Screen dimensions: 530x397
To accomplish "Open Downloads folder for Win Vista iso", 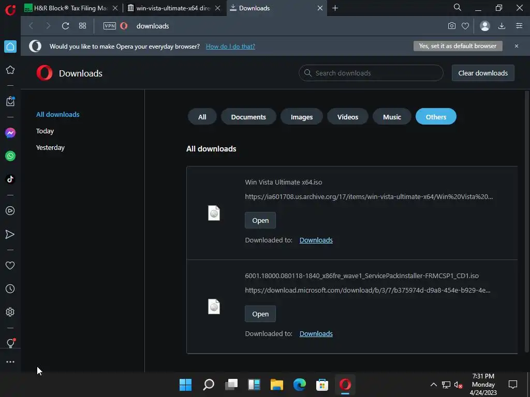I will (x=316, y=240).
